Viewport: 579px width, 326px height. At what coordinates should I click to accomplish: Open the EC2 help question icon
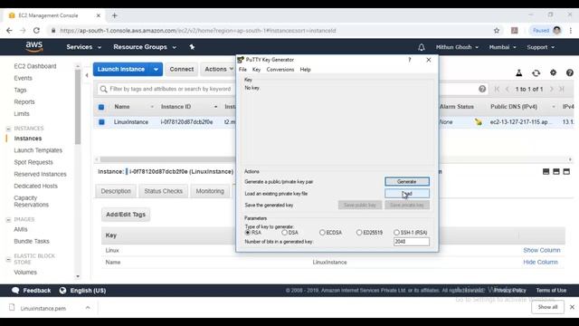click(x=570, y=73)
